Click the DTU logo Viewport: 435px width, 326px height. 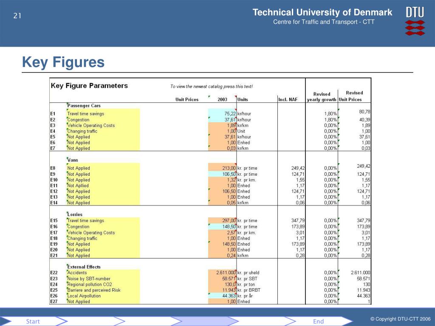coord(415,22)
